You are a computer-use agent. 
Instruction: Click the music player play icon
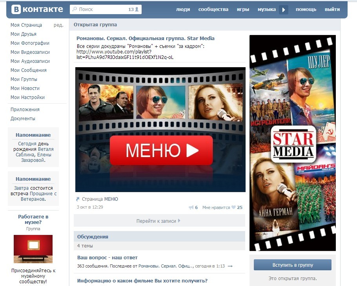pos(284,10)
